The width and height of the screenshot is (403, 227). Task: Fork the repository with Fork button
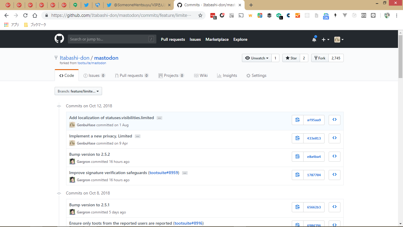(x=320, y=58)
